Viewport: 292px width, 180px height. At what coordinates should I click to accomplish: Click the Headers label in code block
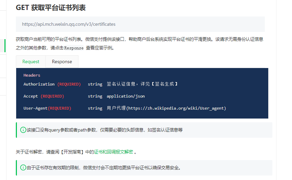(32, 75)
